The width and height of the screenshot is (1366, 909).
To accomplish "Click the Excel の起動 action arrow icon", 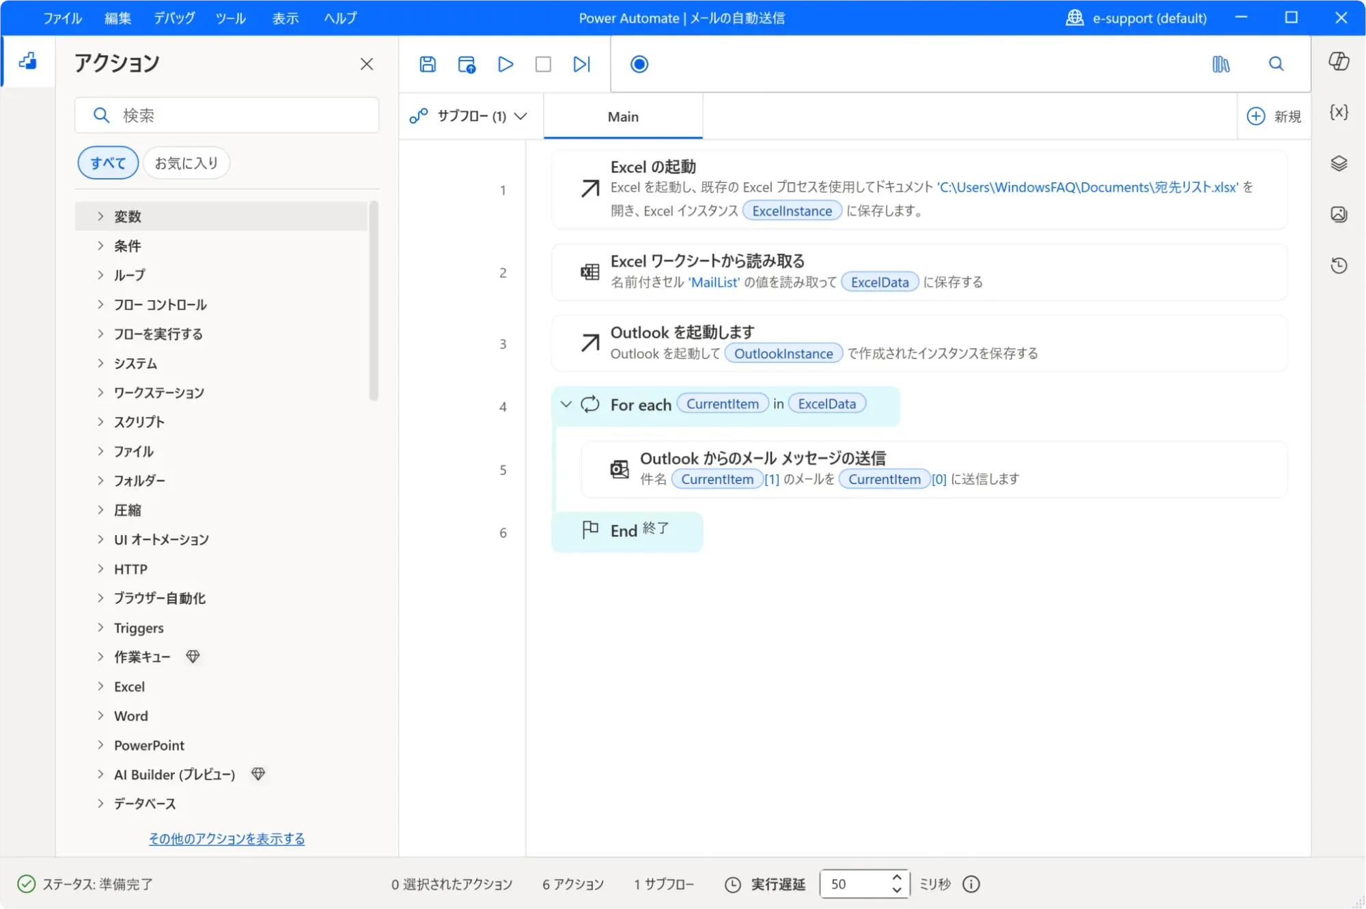I will 590,188.
